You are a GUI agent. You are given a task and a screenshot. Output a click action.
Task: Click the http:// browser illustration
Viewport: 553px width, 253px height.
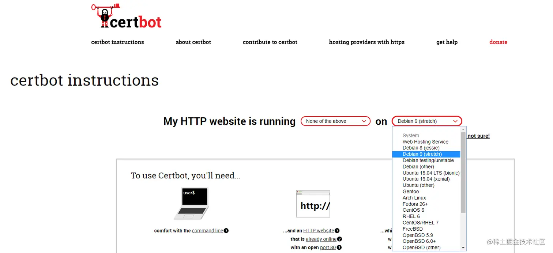click(x=313, y=204)
